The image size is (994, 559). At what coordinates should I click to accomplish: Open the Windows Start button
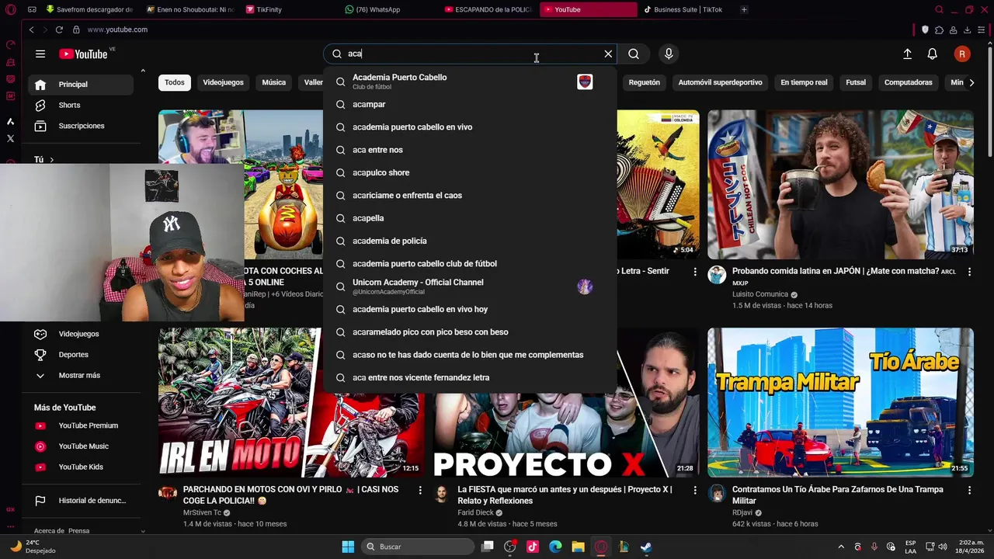click(348, 547)
